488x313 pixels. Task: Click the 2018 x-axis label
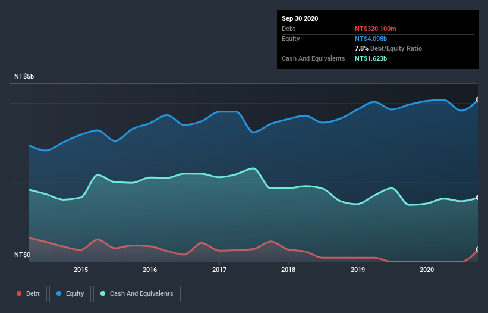click(x=288, y=270)
